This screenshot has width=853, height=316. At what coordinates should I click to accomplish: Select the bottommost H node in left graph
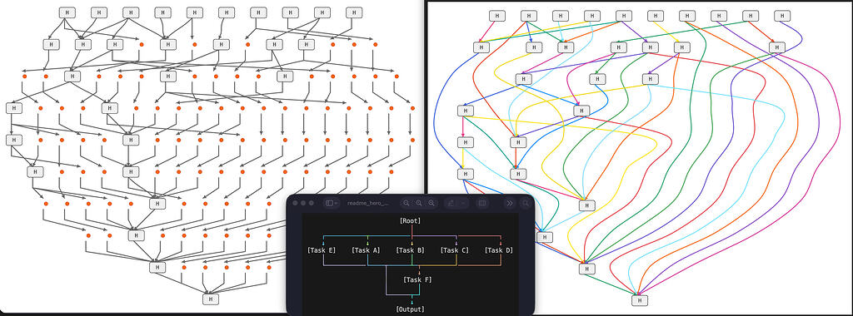pos(211,299)
